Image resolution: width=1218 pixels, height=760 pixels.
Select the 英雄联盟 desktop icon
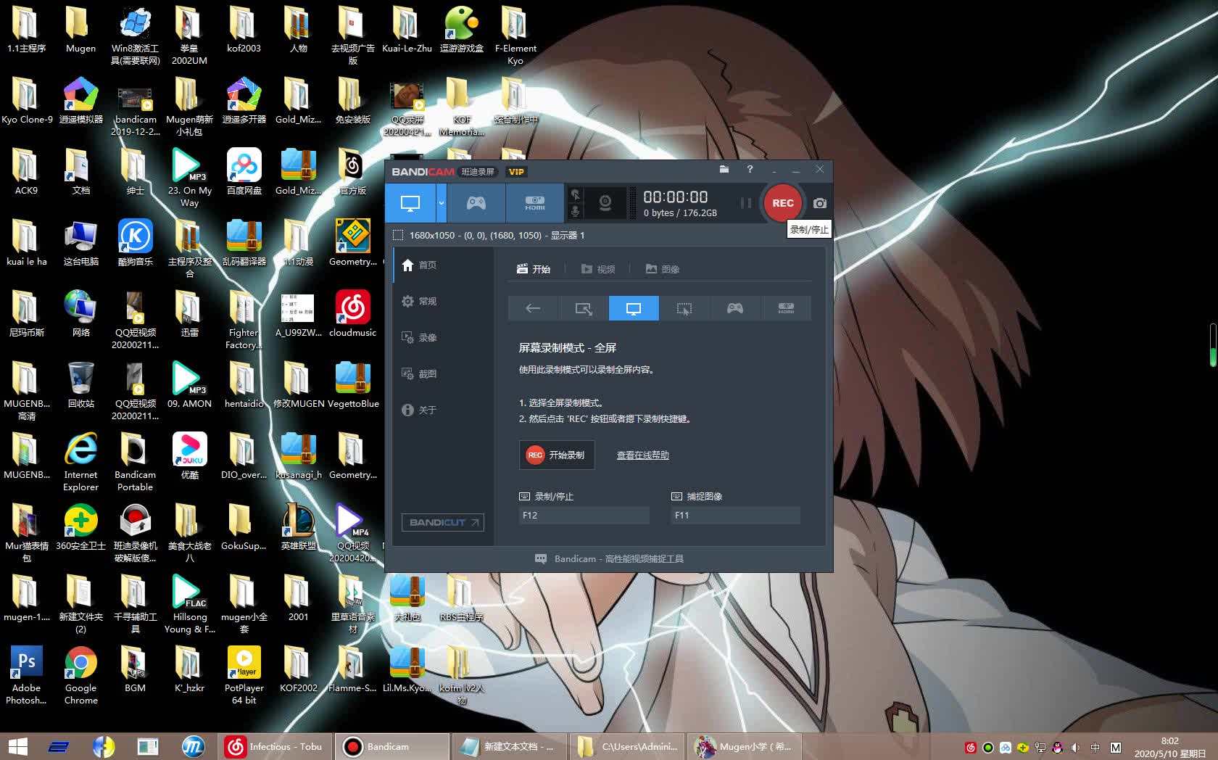coord(298,527)
